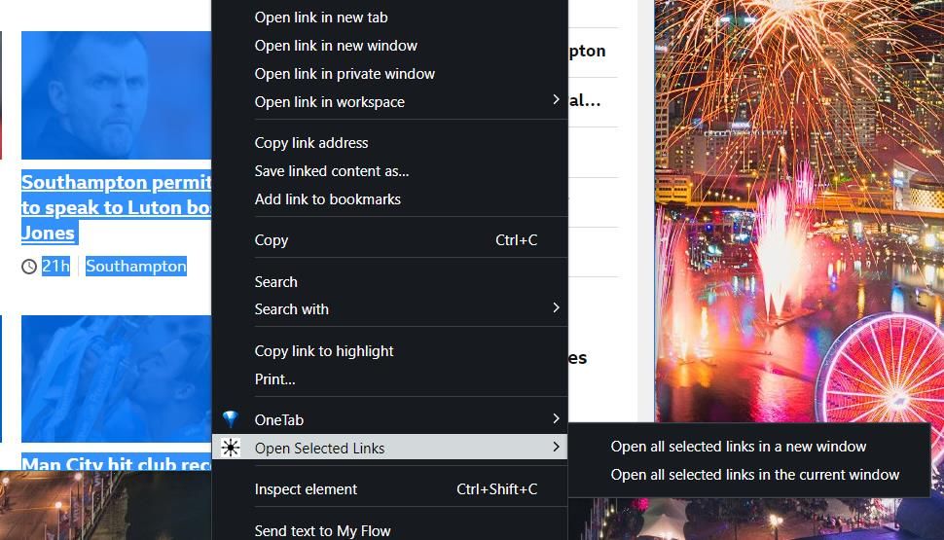Expand the Open Selected Links submenu

pyautogui.click(x=389, y=448)
